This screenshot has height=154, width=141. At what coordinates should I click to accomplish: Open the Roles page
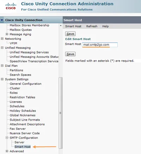14,93
